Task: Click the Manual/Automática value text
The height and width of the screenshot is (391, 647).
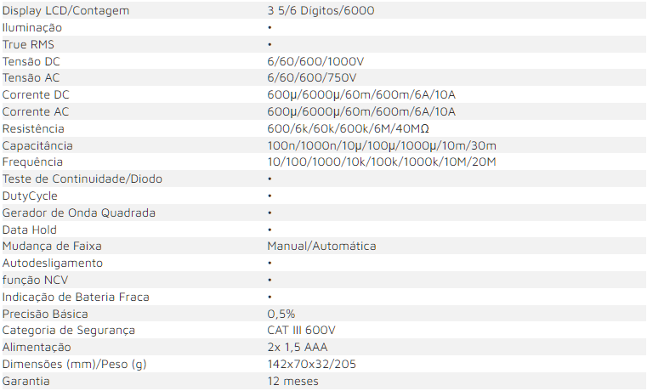Action: (x=321, y=246)
